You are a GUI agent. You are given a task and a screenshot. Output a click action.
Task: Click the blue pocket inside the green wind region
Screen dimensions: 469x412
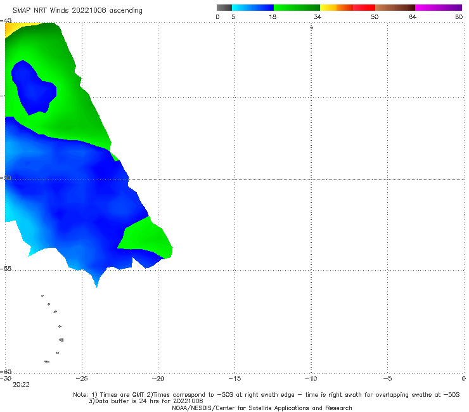coord(34,88)
